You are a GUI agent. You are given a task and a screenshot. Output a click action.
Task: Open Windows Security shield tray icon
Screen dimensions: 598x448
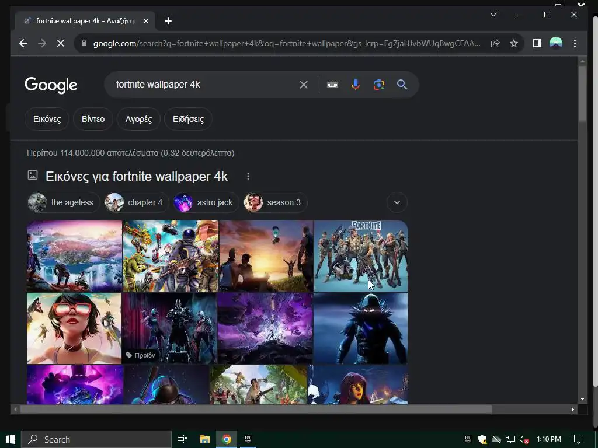[482, 440]
